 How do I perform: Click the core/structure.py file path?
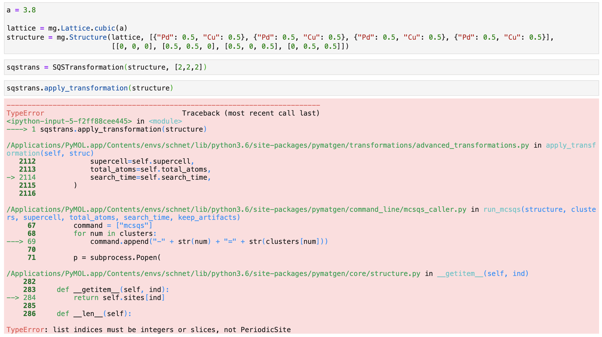coord(213,274)
